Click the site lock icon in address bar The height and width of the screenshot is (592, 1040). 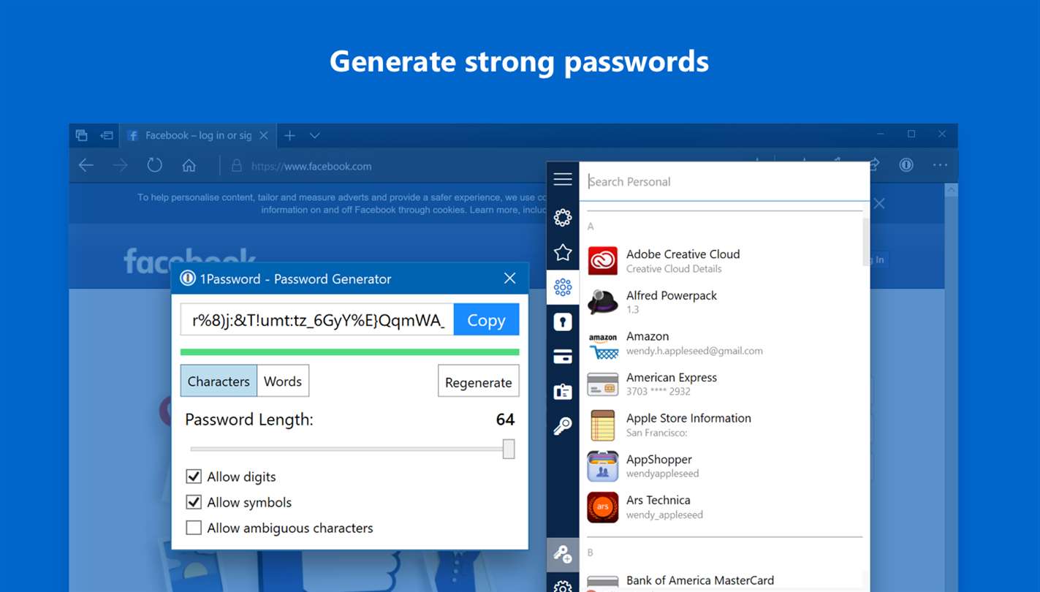pos(237,166)
